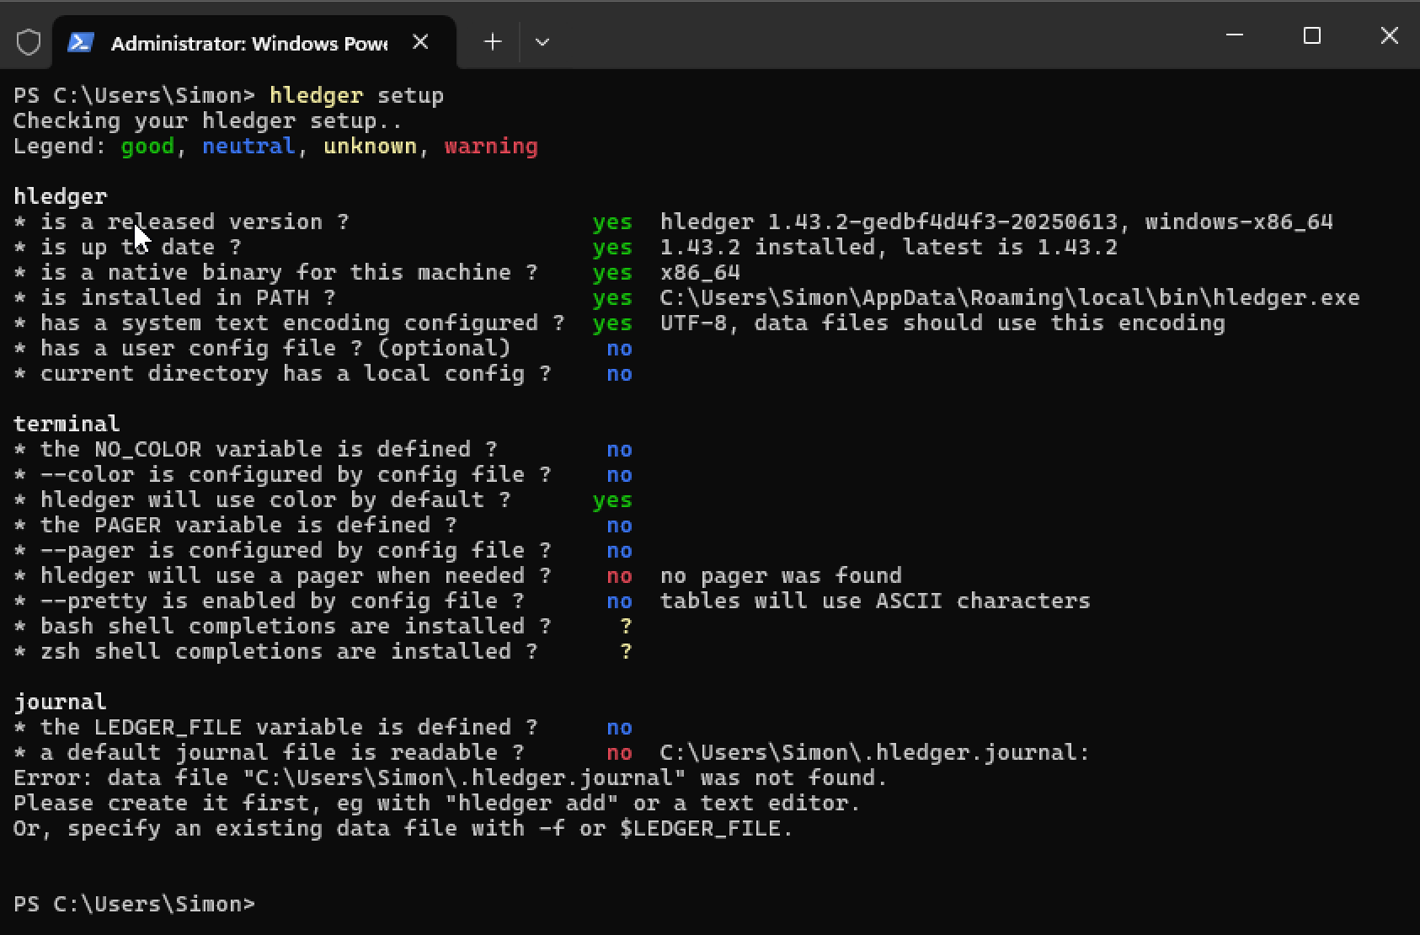Viewport: 1420px width, 935px height.
Task: Expand the new tab profile dropdown
Action: (542, 42)
